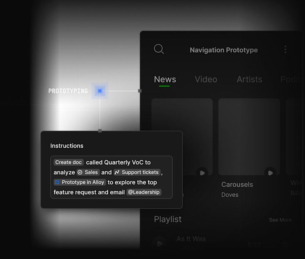Screen dimensions: 305x259
Task: Click the connector handle on prototype panel edge
Action: [x=140, y=91]
